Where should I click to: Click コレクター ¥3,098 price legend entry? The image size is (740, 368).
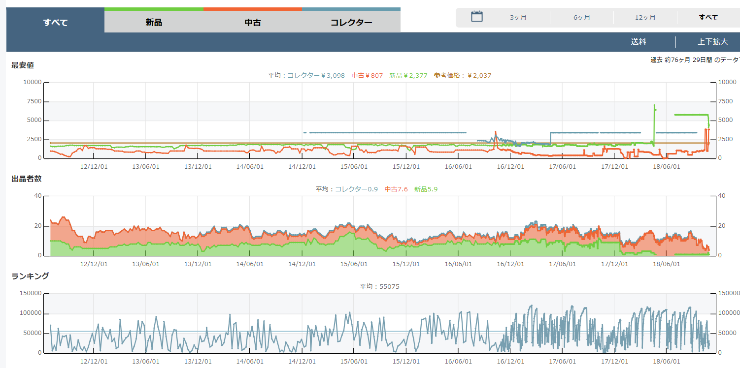pyautogui.click(x=316, y=76)
